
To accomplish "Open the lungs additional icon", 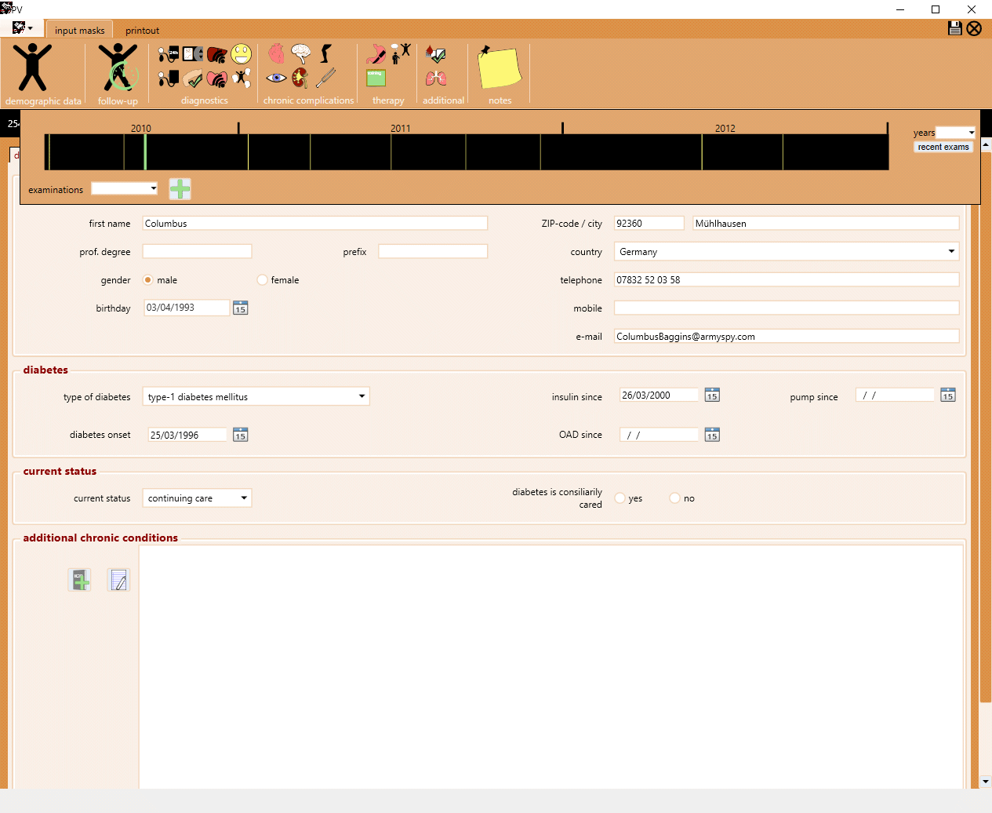I will point(436,78).
